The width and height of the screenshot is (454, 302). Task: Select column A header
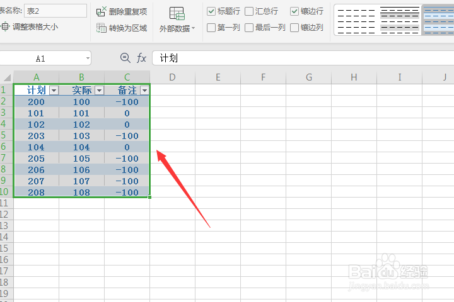pyautogui.click(x=36, y=77)
